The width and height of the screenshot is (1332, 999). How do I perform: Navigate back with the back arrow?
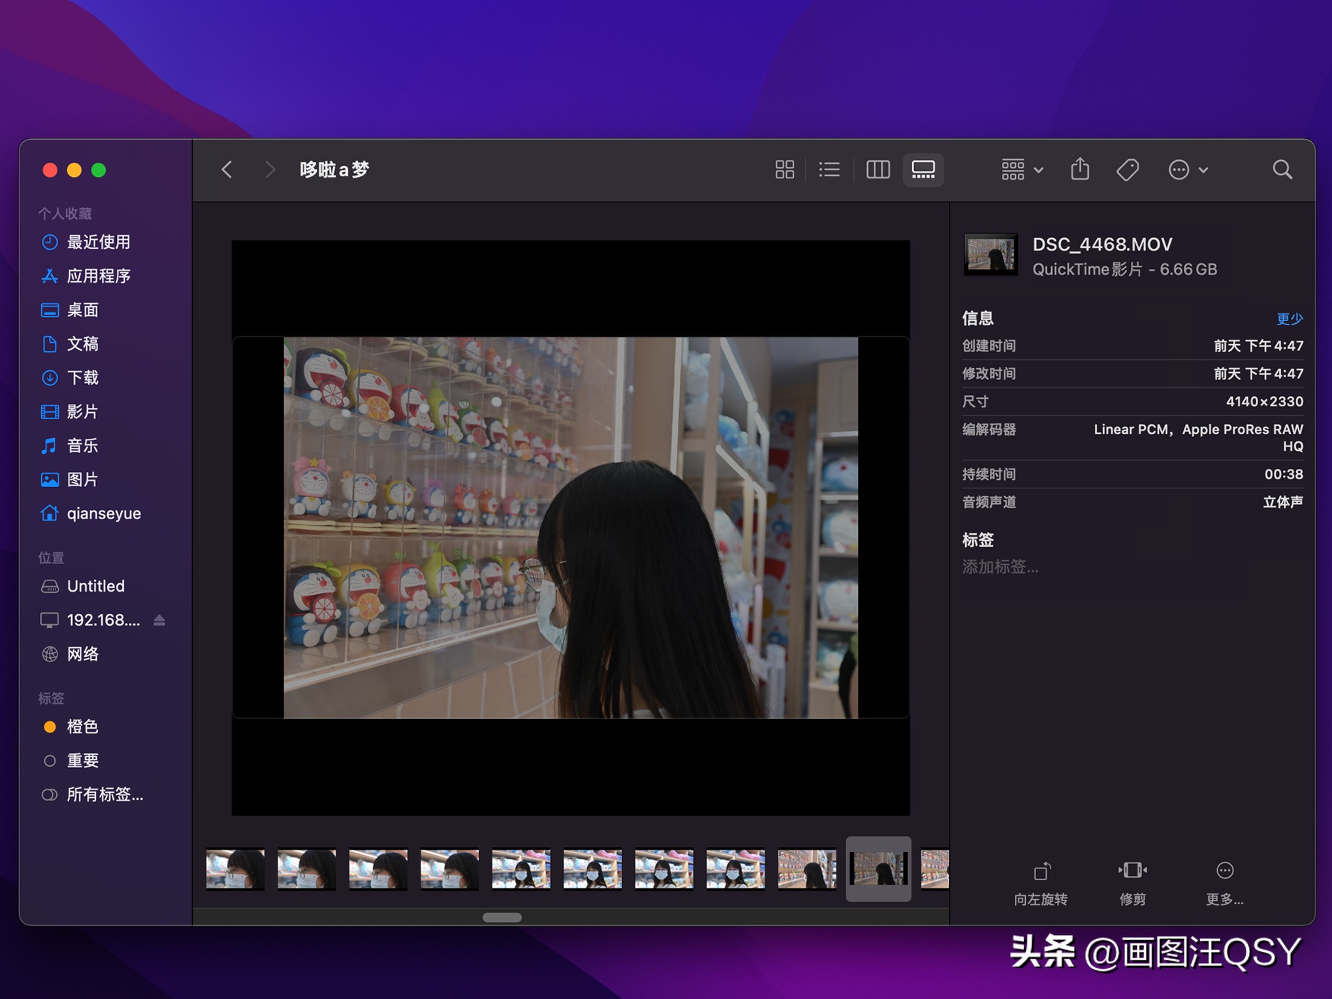[x=227, y=170]
